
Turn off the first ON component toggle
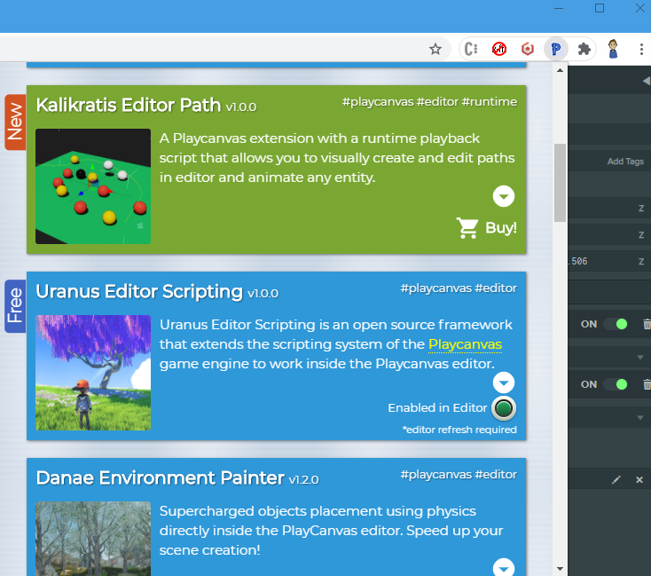tap(616, 324)
